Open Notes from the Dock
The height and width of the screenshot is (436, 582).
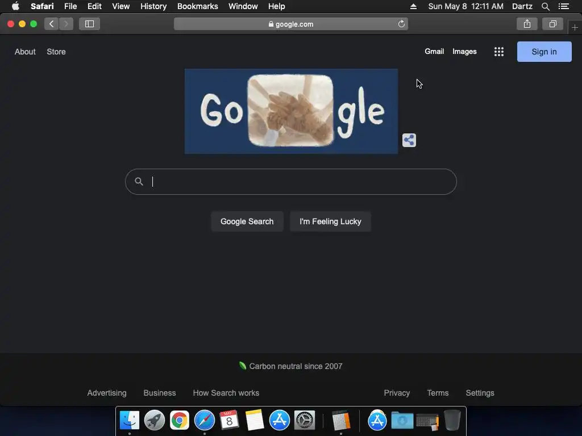[254, 420]
